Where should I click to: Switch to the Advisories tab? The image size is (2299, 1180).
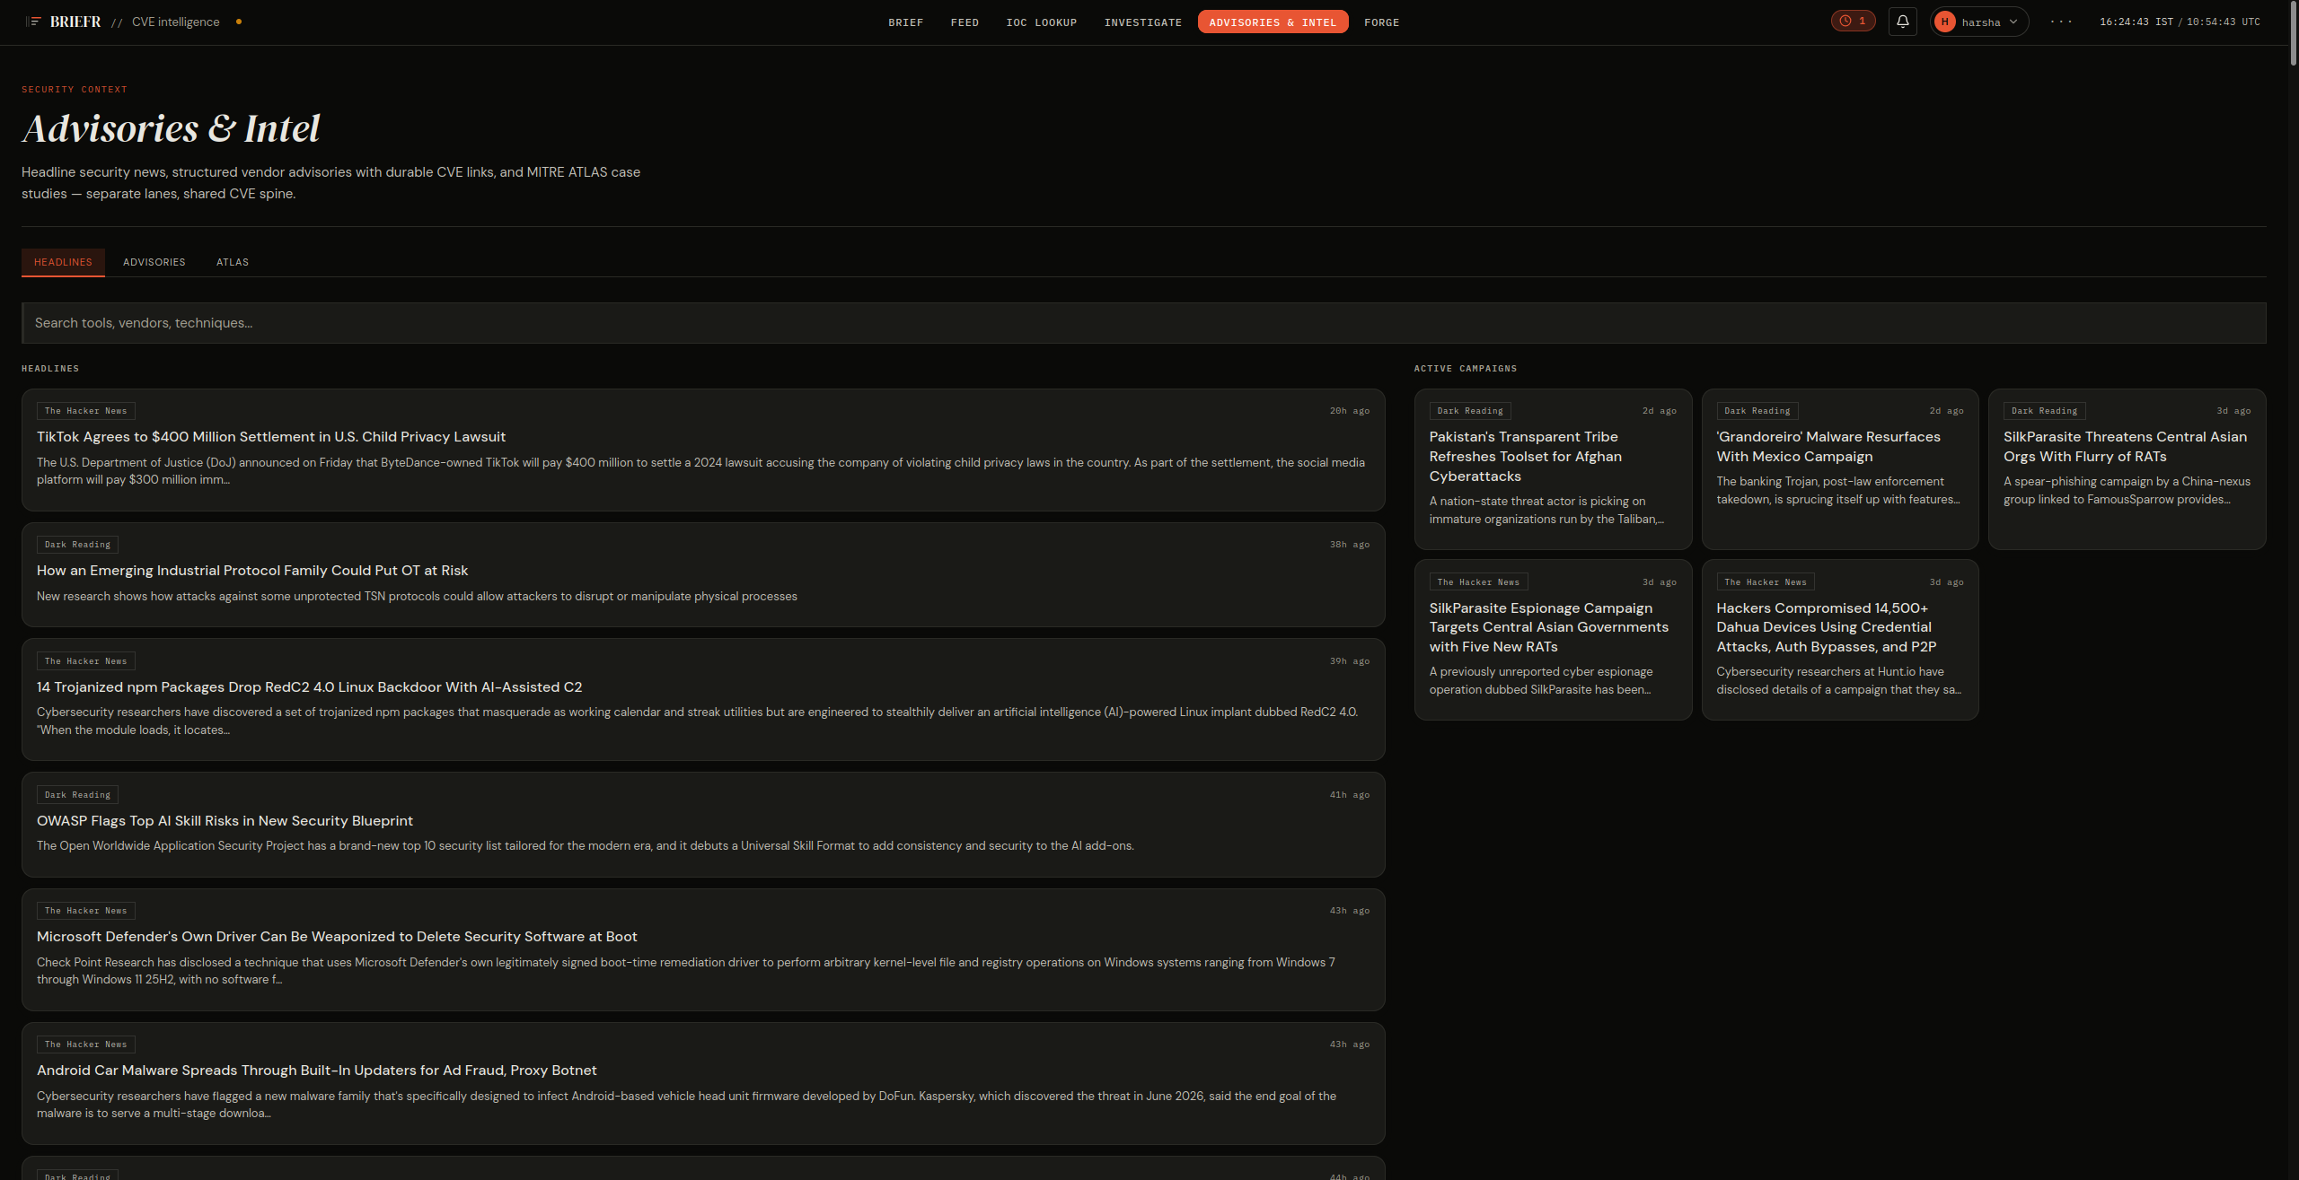coord(154,262)
